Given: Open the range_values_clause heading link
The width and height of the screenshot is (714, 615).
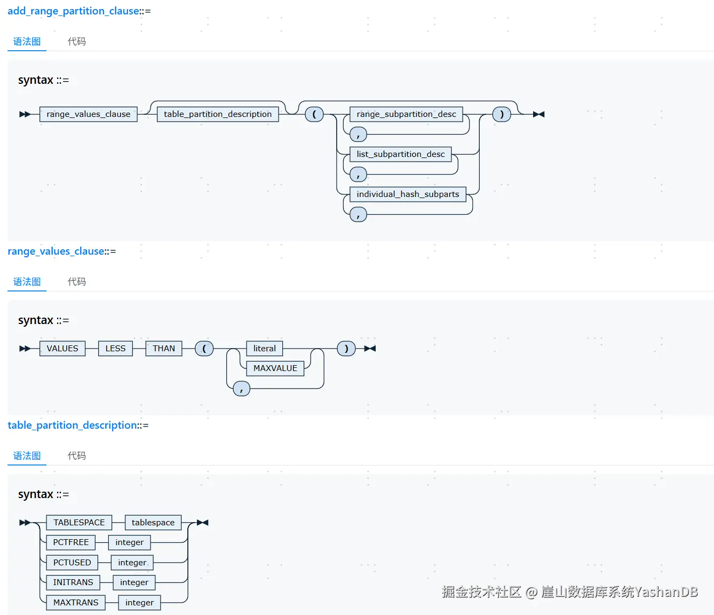Looking at the screenshot, I should (x=56, y=251).
